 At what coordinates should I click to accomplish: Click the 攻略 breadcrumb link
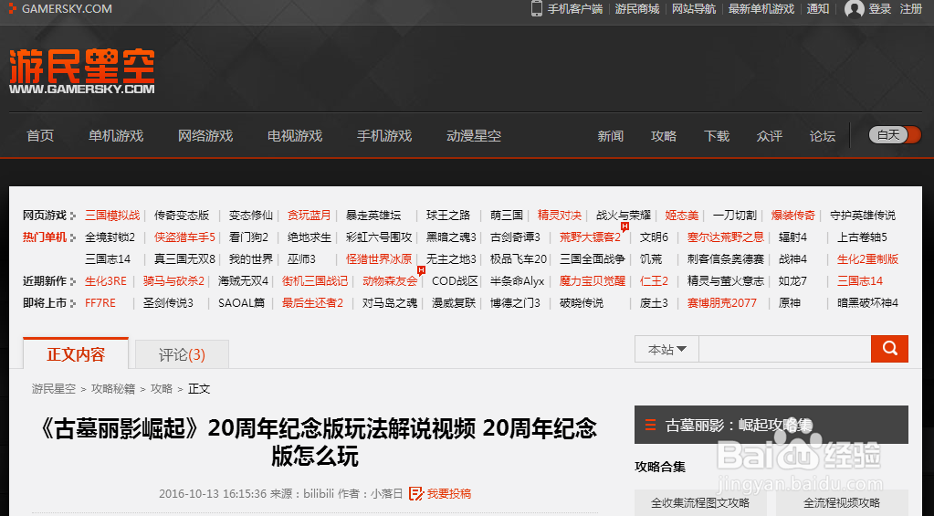[162, 388]
